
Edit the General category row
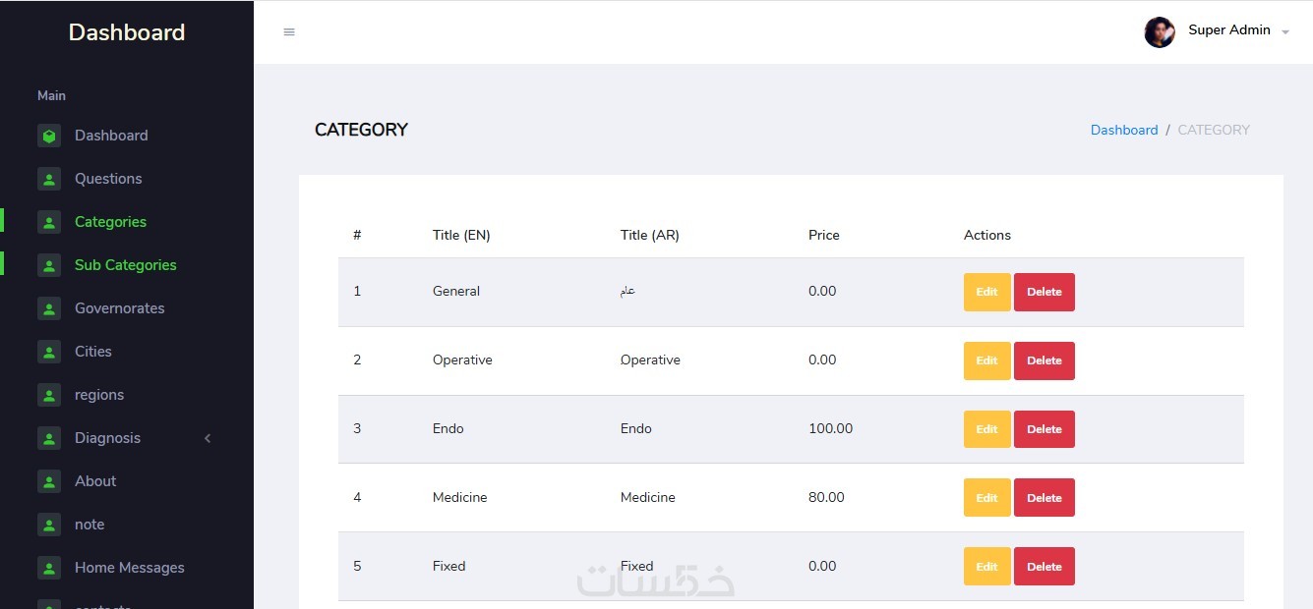pos(986,292)
